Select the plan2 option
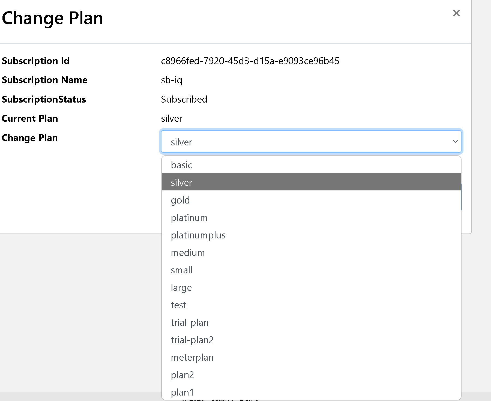Viewport: 491px width, 401px height. [x=182, y=375]
